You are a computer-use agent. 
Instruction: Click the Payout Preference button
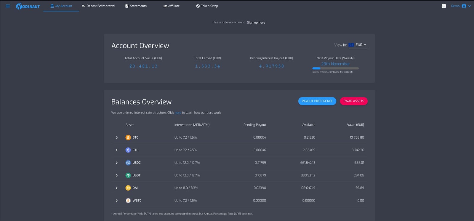pyautogui.click(x=317, y=101)
